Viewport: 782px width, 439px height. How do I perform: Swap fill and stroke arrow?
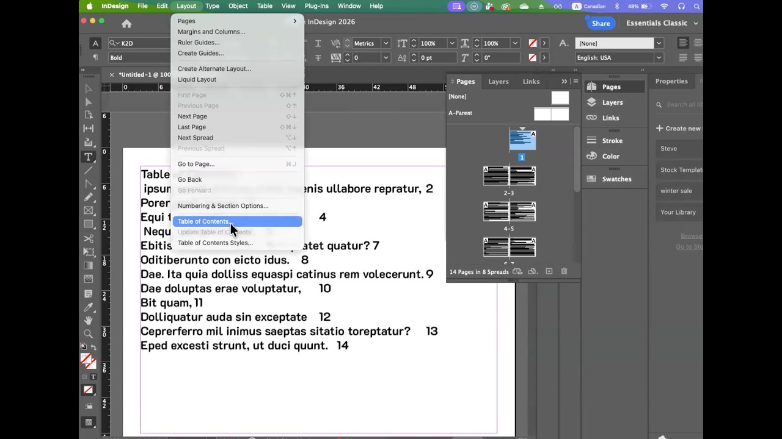[x=93, y=348]
